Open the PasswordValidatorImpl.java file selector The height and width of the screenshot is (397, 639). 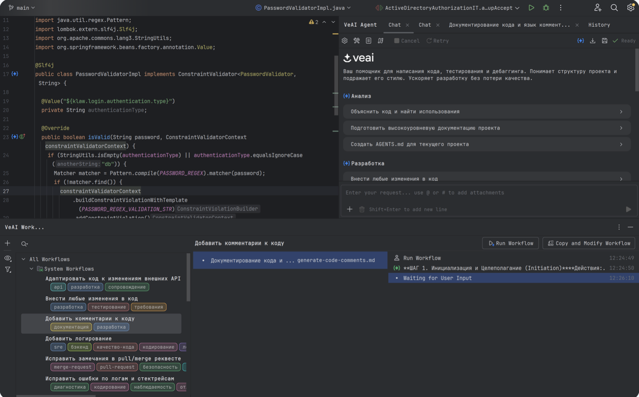pos(303,8)
